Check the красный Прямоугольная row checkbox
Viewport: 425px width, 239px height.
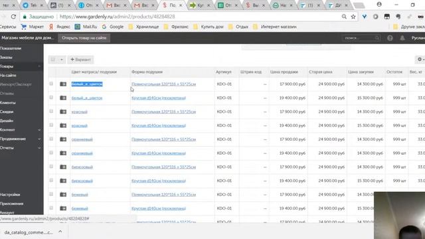click(51, 112)
